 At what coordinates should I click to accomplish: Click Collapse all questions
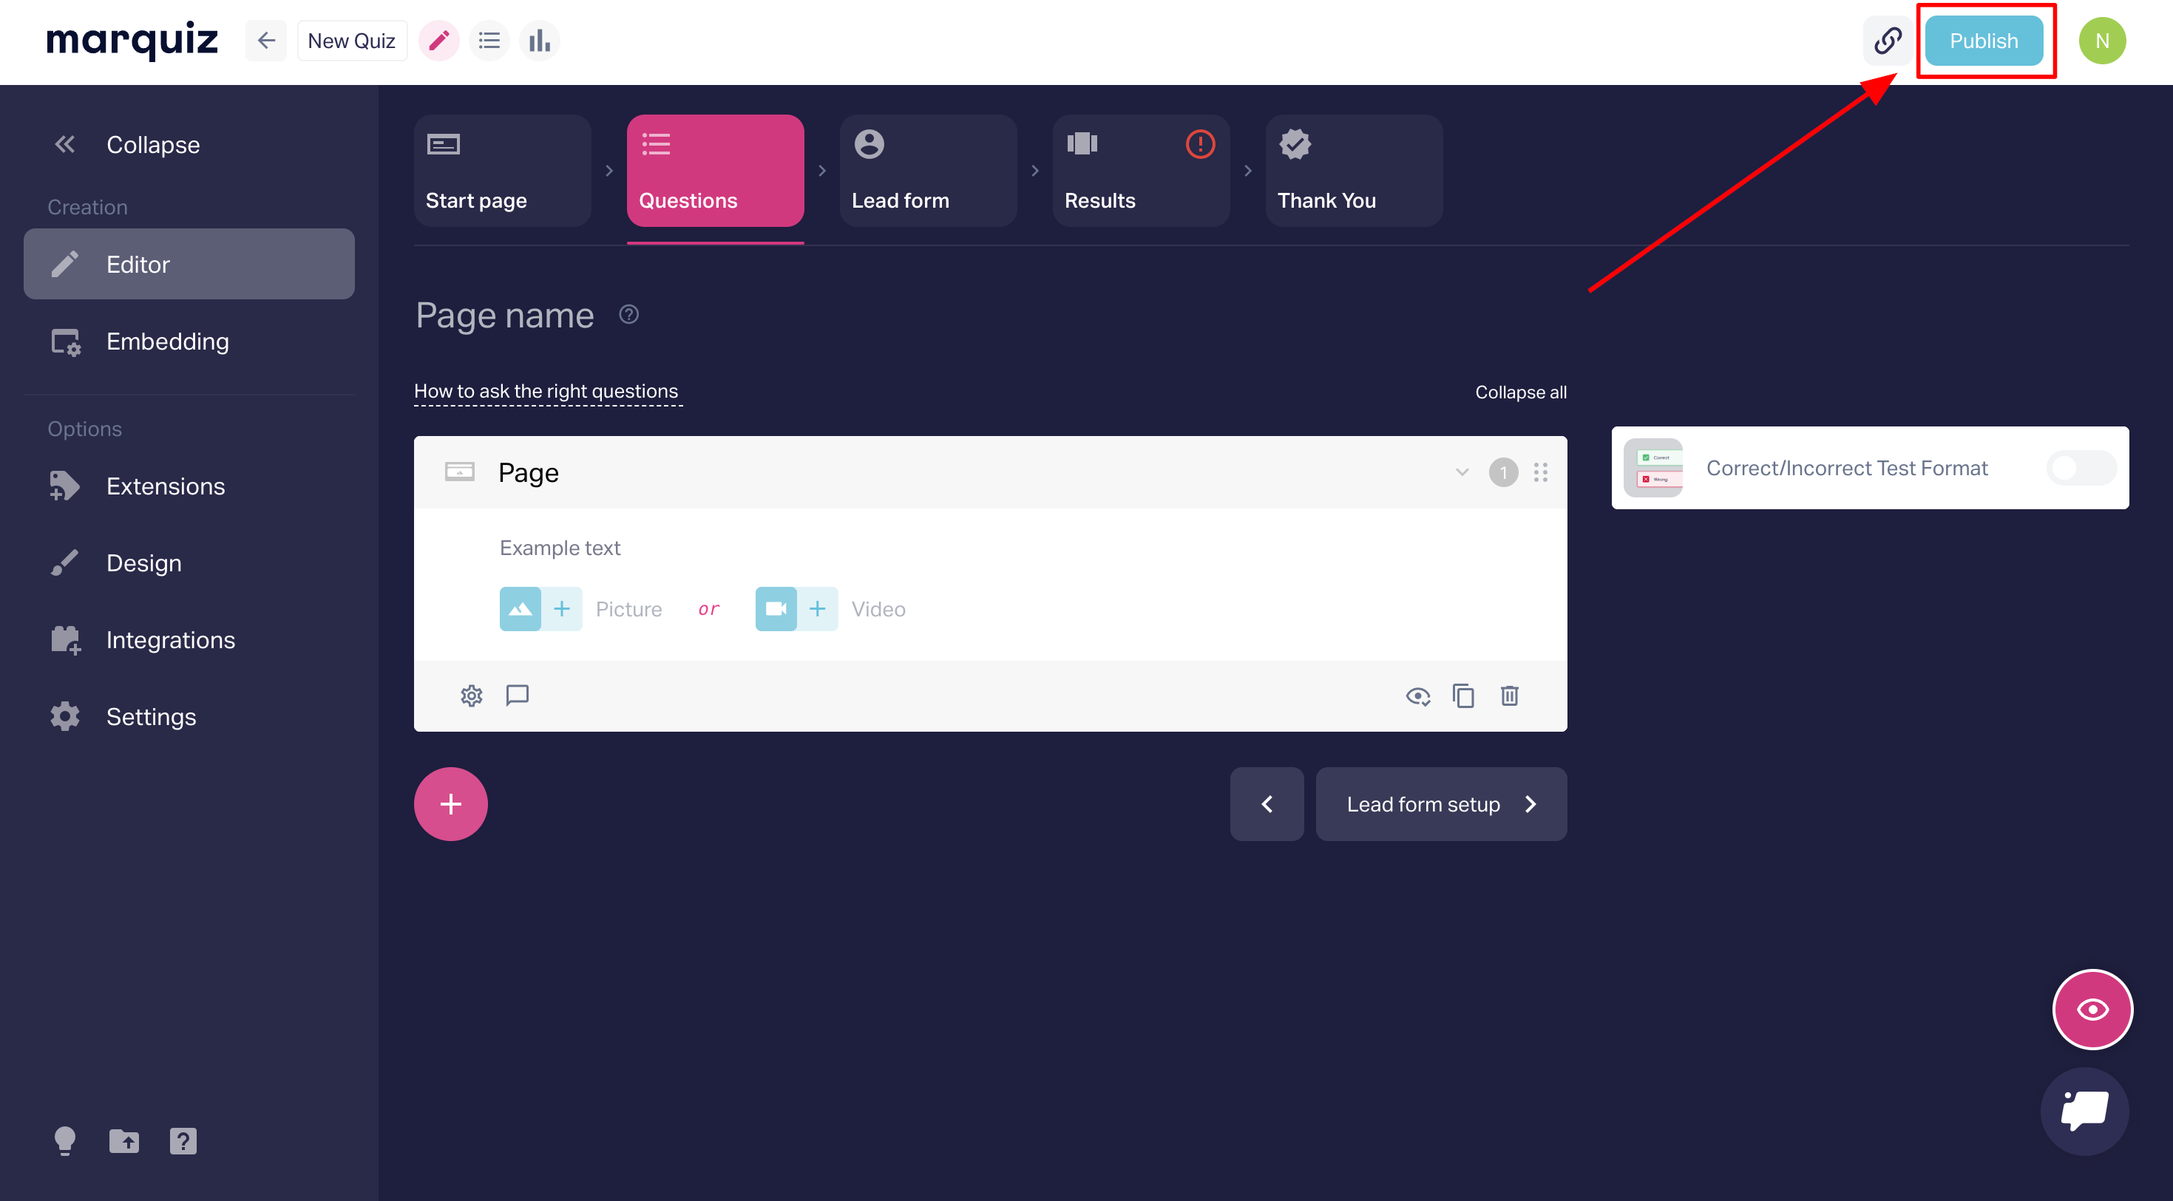(1520, 392)
